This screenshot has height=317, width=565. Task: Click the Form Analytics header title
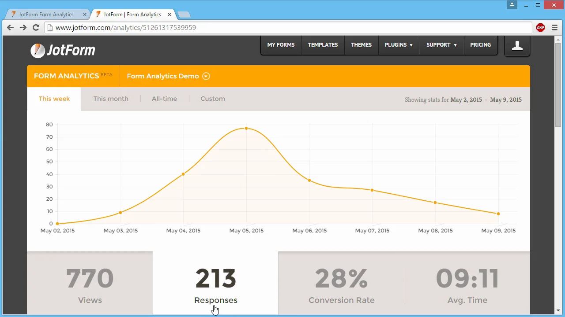click(66, 76)
